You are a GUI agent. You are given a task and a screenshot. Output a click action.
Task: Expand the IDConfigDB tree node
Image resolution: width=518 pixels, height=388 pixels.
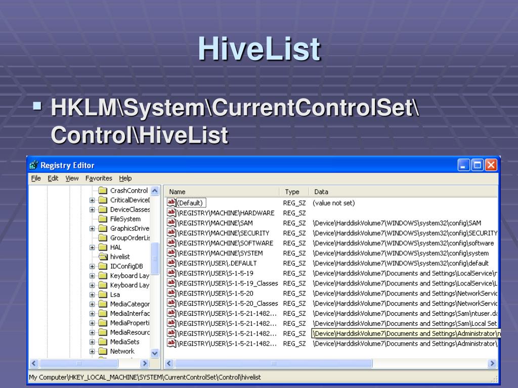click(x=92, y=266)
